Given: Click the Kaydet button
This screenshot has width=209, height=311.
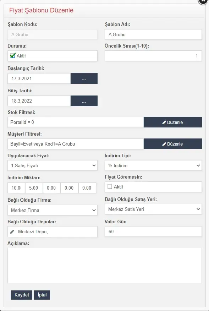Looking at the screenshot, I should point(22,295).
